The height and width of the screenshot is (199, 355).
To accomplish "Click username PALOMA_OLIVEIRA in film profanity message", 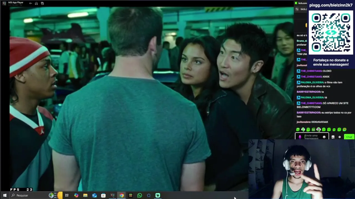I will (x=312, y=82).
